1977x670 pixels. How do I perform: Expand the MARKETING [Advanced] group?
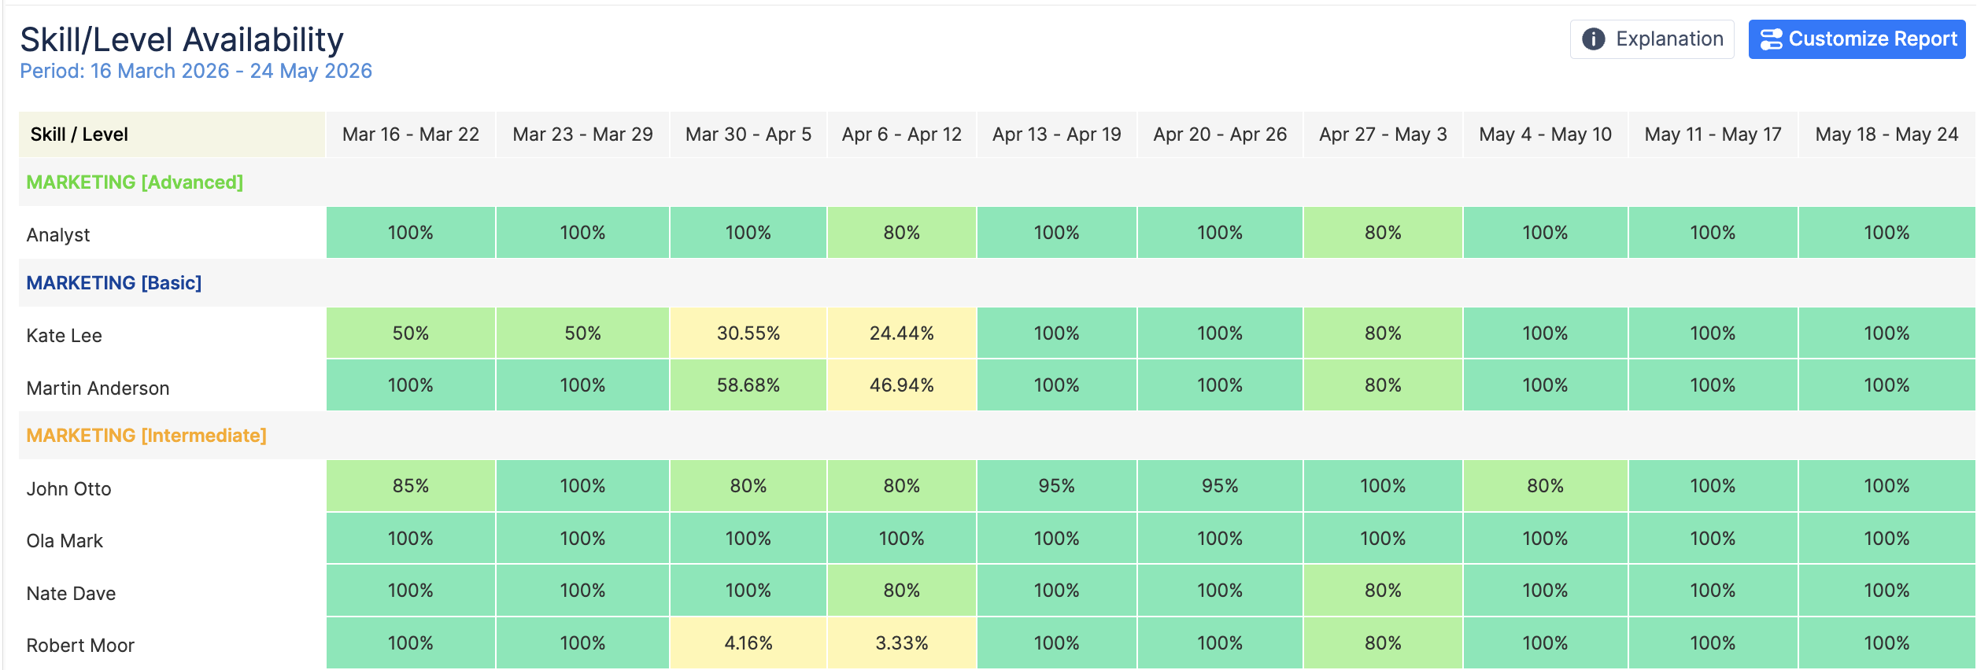(135, 182)
